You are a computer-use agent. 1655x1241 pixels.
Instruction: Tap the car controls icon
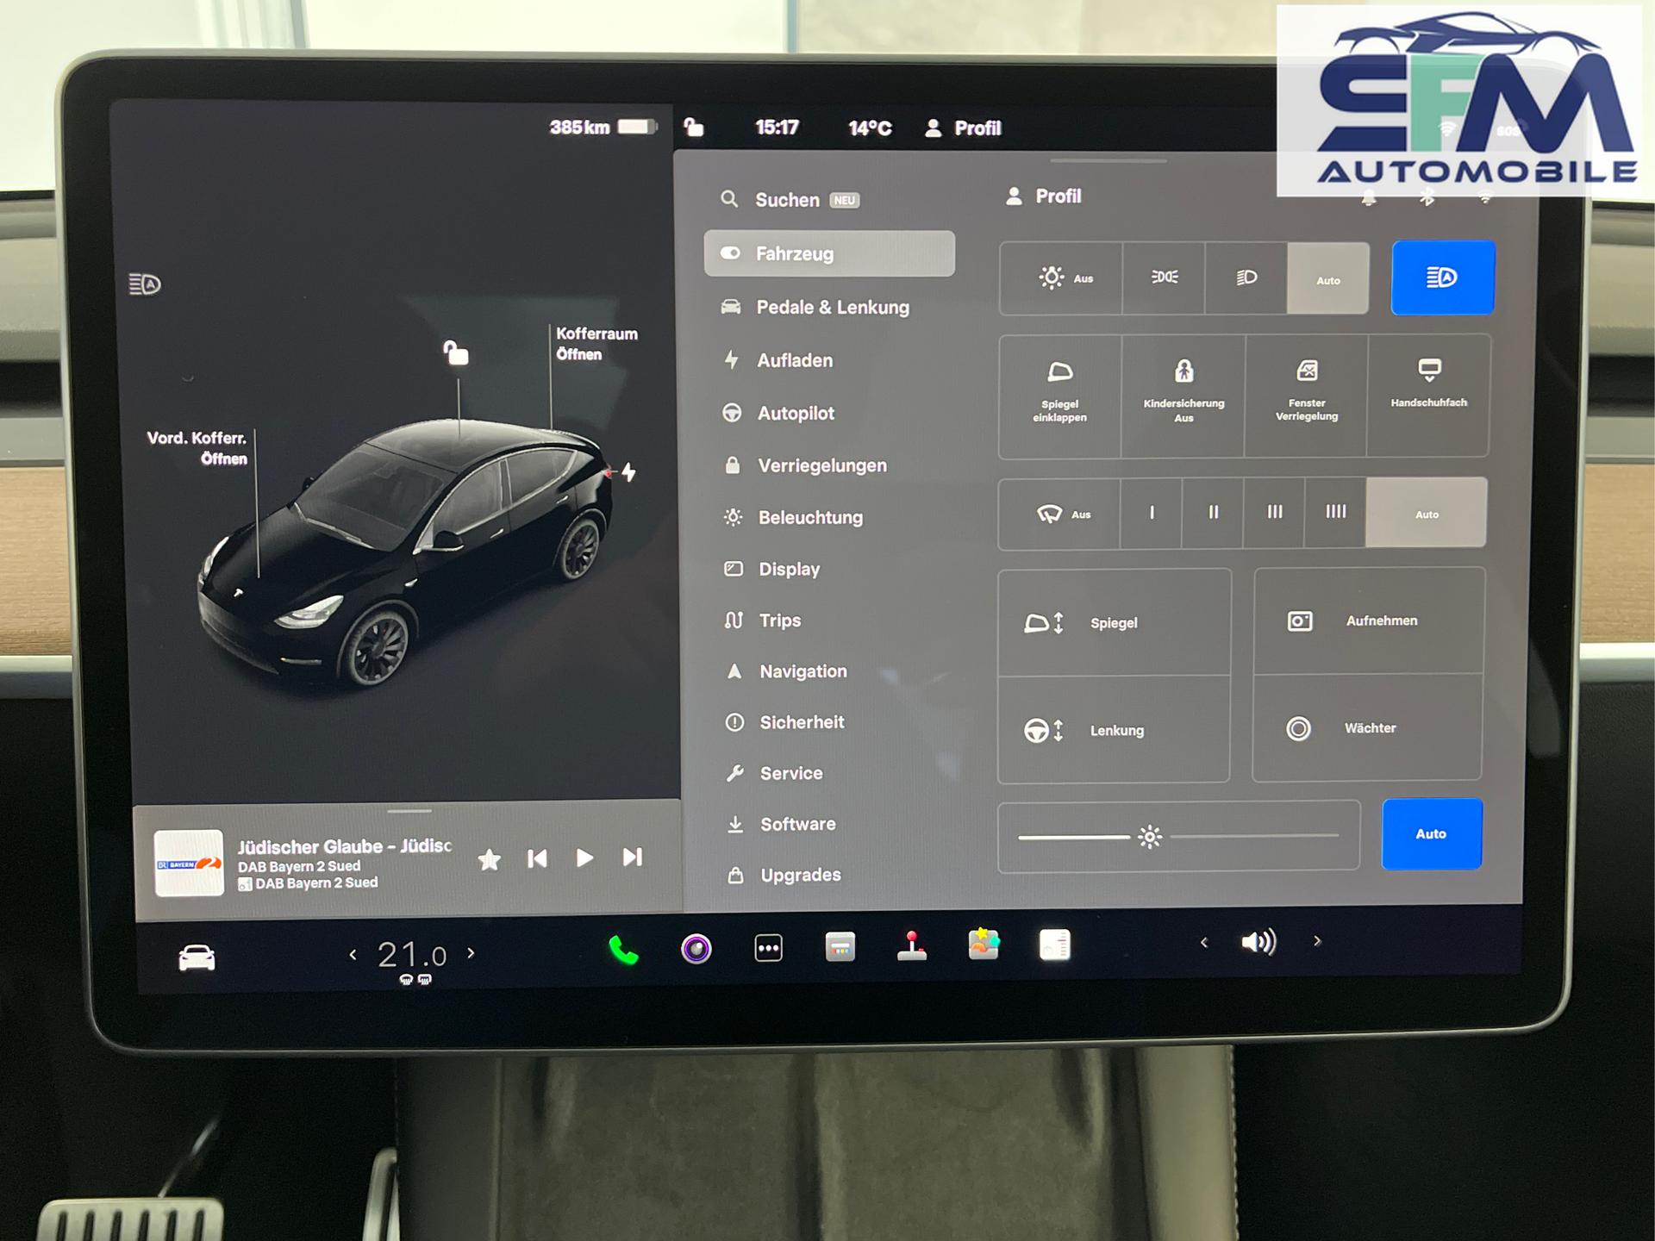[x=197, y=957]
